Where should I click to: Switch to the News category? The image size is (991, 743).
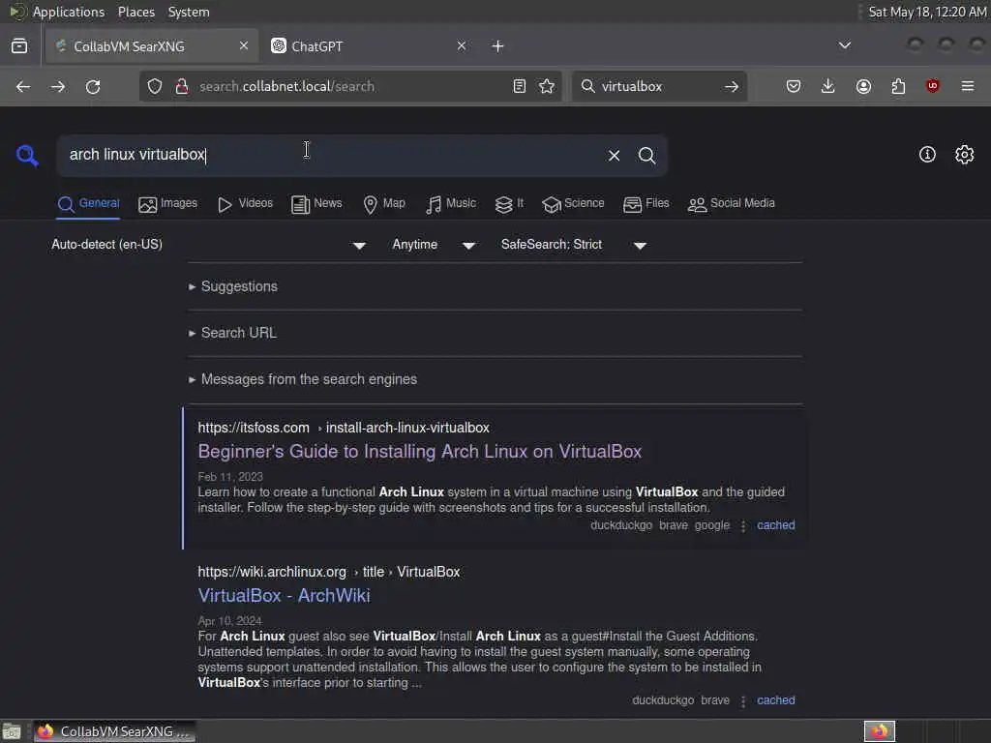[x=316, y=204]
